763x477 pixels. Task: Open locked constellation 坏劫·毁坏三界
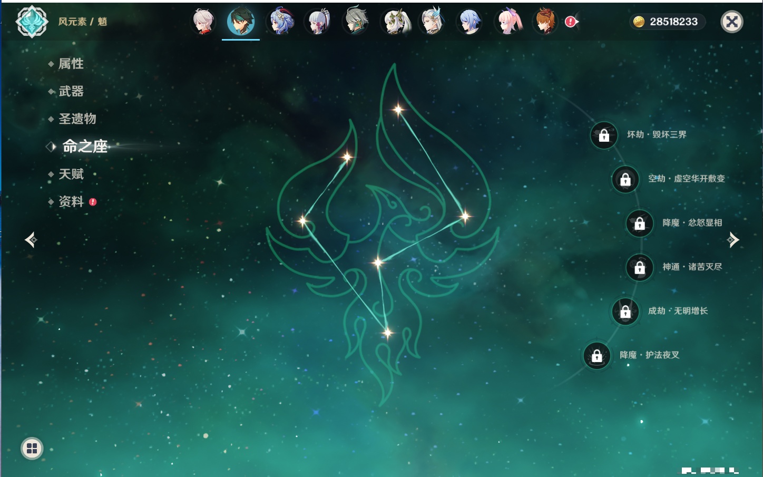coord(604,135)
